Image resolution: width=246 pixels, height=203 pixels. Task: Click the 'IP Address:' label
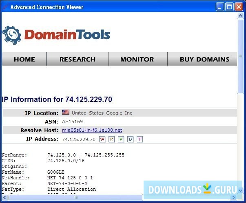pyautogui.click(x=42, y=139)
